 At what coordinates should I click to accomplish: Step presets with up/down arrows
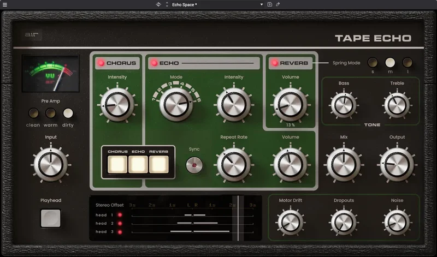(167, 4)
